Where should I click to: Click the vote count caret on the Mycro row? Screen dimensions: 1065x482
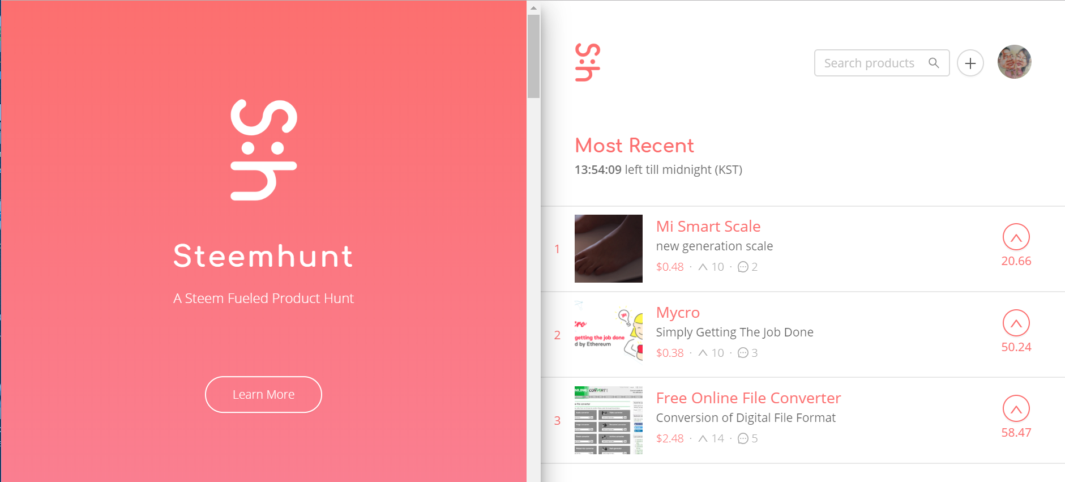pyautogui.click(x=703, y=353)
